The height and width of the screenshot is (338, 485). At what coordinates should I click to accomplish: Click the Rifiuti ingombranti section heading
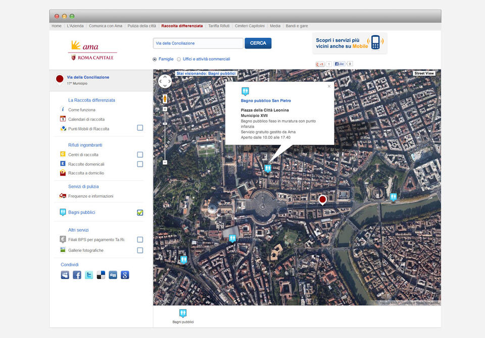point(85,145)
